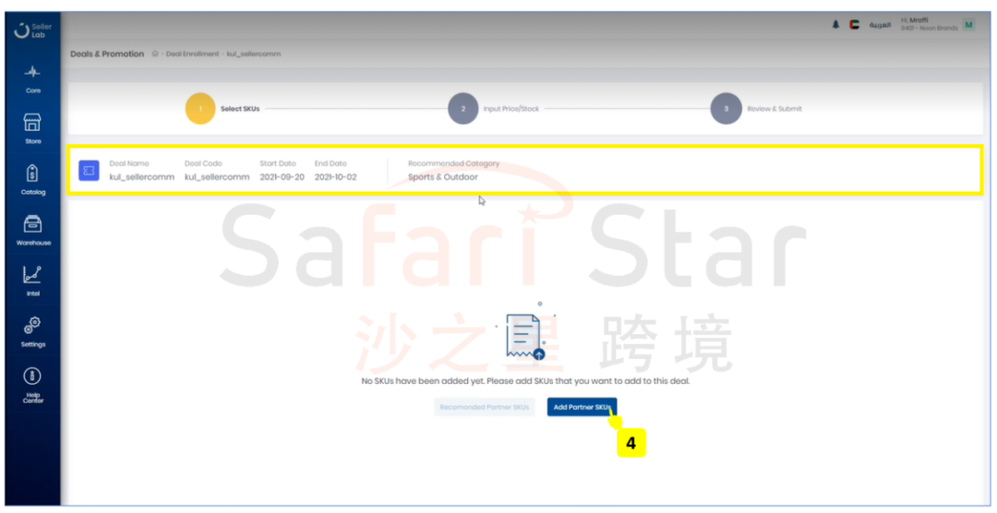Select step 1 Select SKUs
This screenshot has width=997, height=513.
point(223,109)
